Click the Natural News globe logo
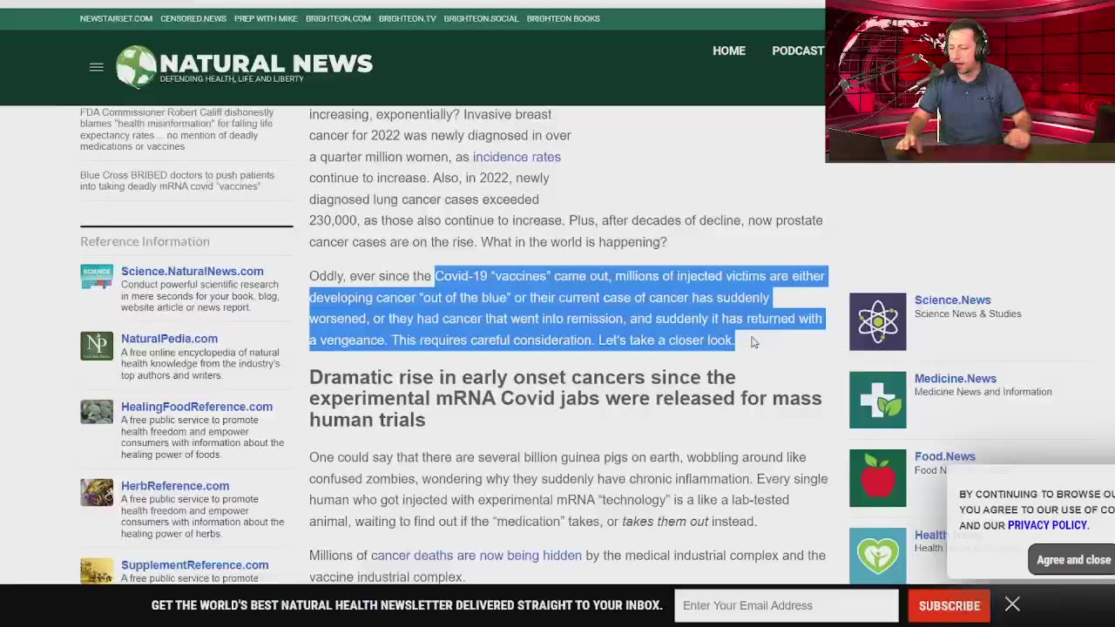The width and height of the screenshot is (1115, 627). pyautogui.click(x=137, y=67)
